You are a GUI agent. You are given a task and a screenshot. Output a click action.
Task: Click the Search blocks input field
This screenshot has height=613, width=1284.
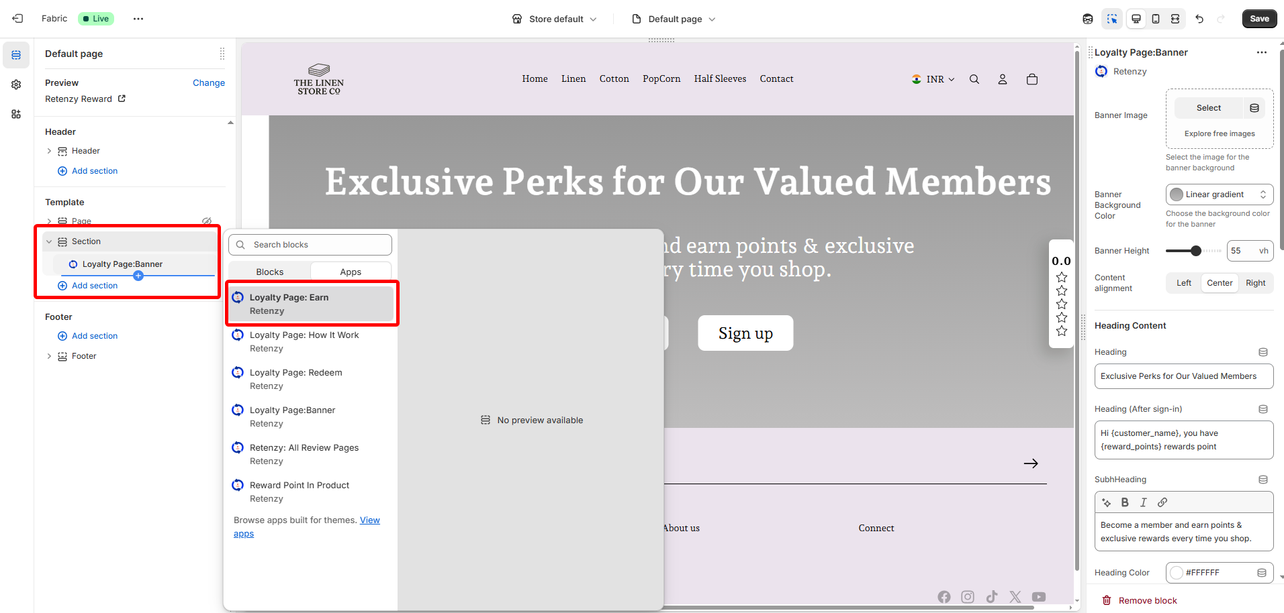[316, 245]
